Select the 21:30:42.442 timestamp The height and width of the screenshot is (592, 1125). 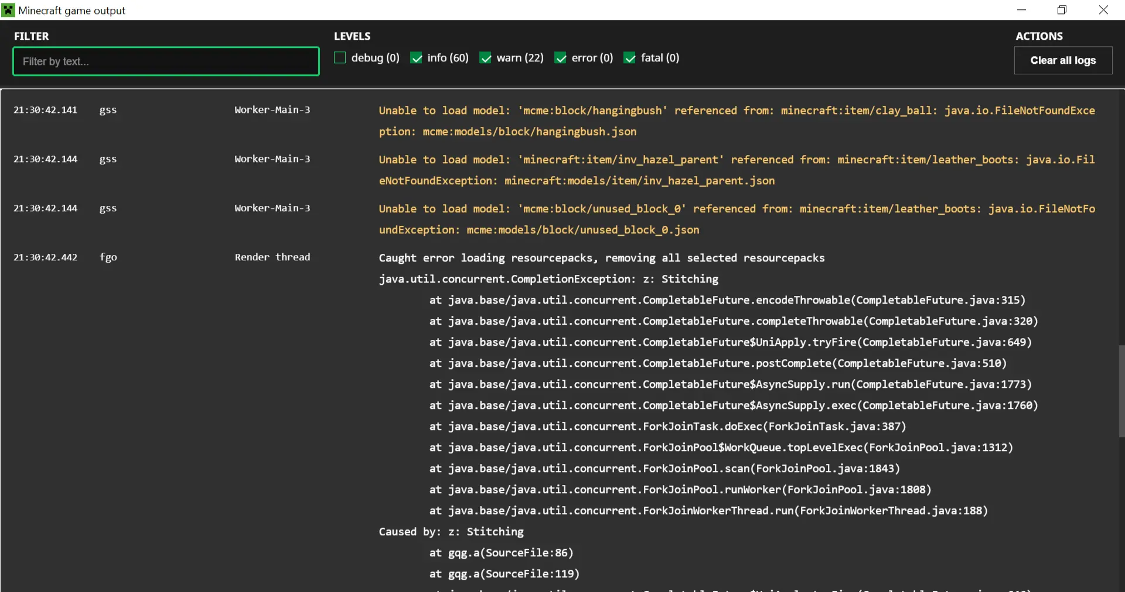[46, 257]
